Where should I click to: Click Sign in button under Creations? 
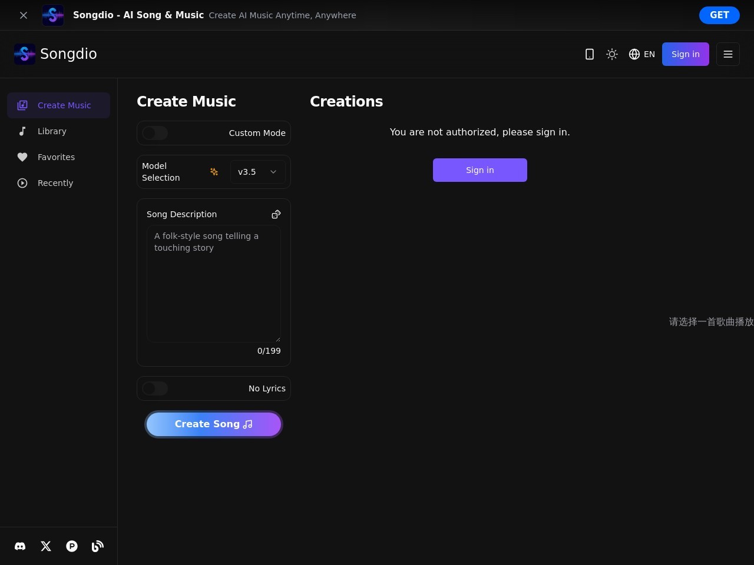point(479,170)
